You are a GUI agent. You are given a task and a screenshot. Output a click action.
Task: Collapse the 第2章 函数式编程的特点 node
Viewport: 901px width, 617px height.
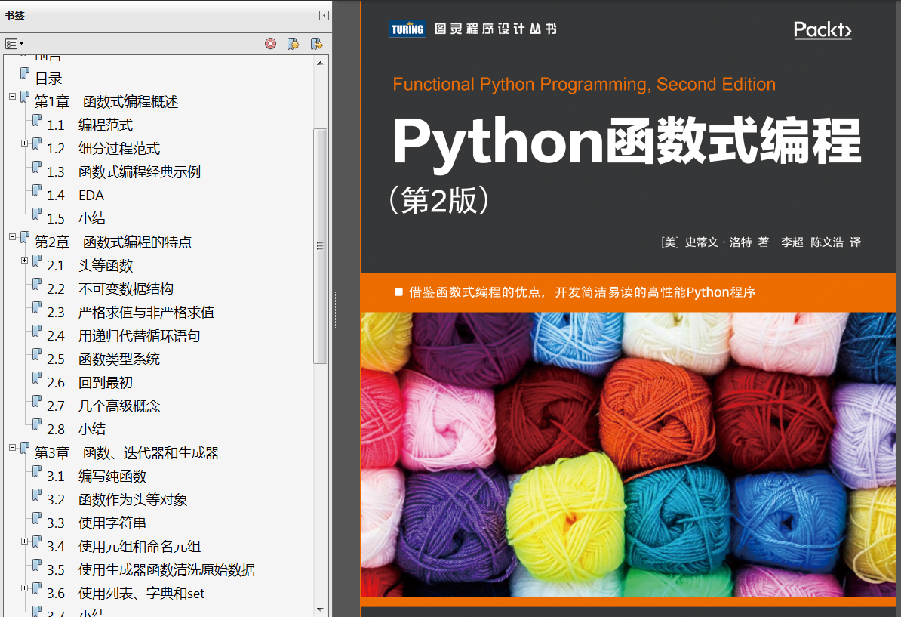[12, 237]
